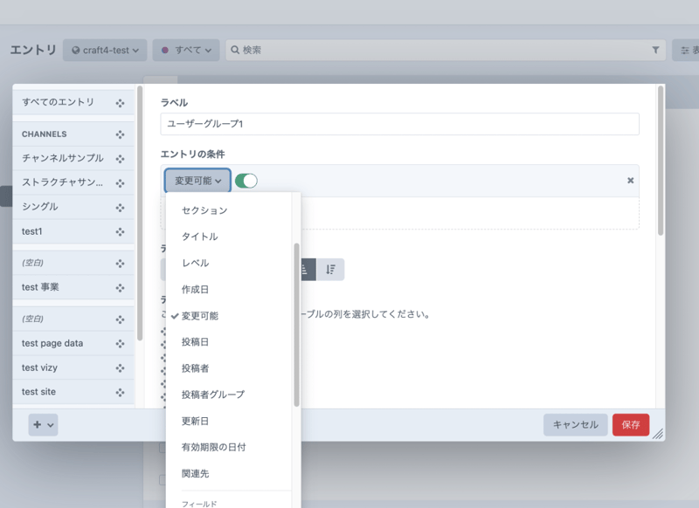699x508 pixels.
Task: Choose セクション from condition list
Action: coord(204,210)
